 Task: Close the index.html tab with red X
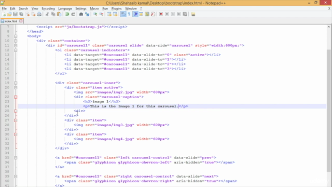pyautogui.click(x=21, y=21)
